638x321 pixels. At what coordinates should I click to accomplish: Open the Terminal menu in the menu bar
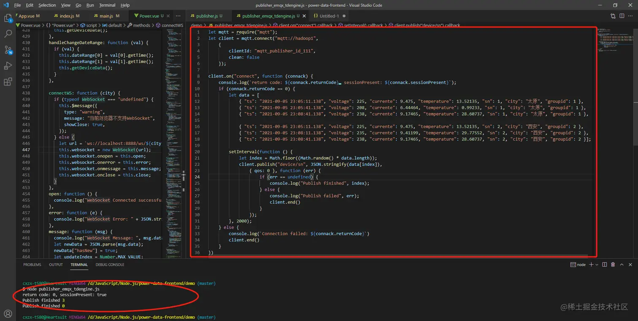(x=107, y=5)
